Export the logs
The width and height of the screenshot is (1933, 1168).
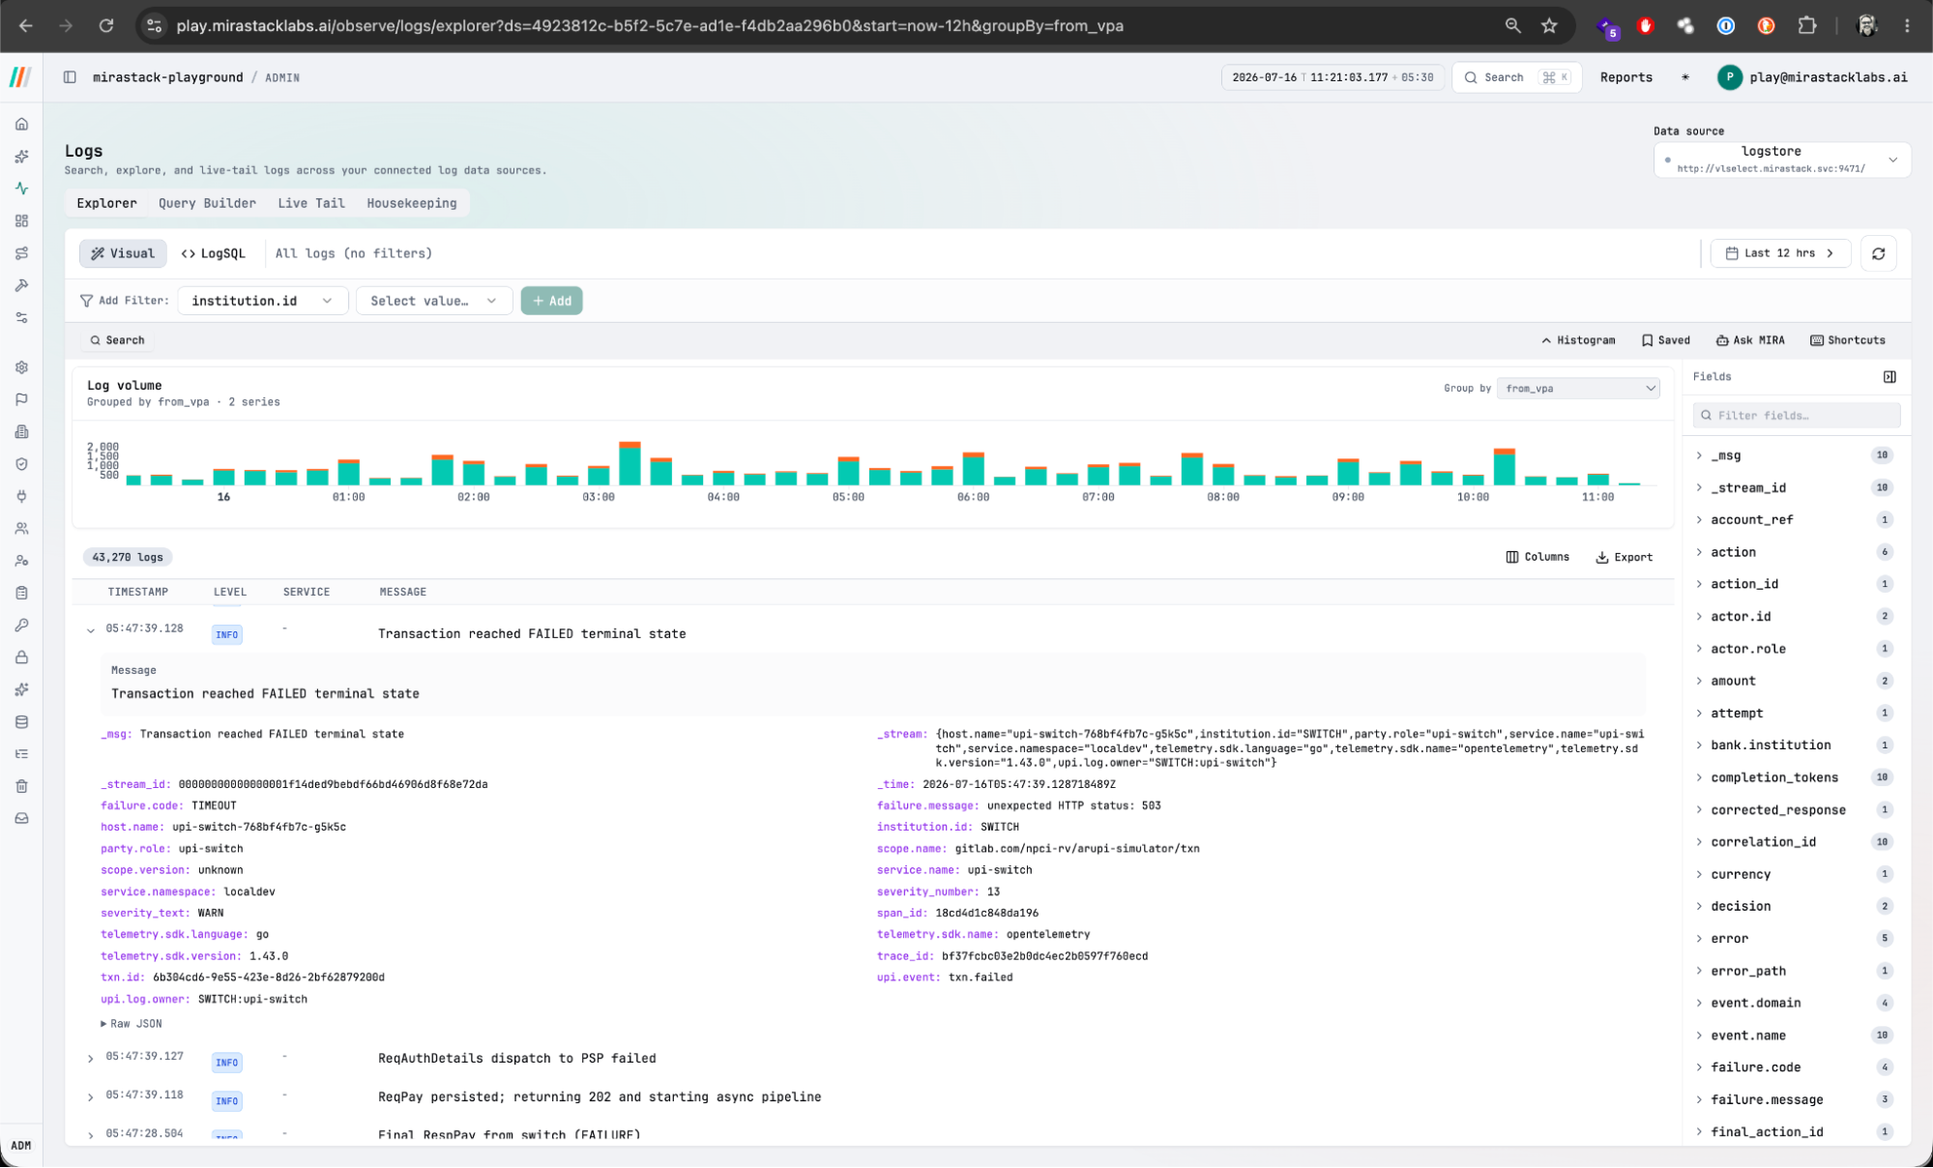1625,557
